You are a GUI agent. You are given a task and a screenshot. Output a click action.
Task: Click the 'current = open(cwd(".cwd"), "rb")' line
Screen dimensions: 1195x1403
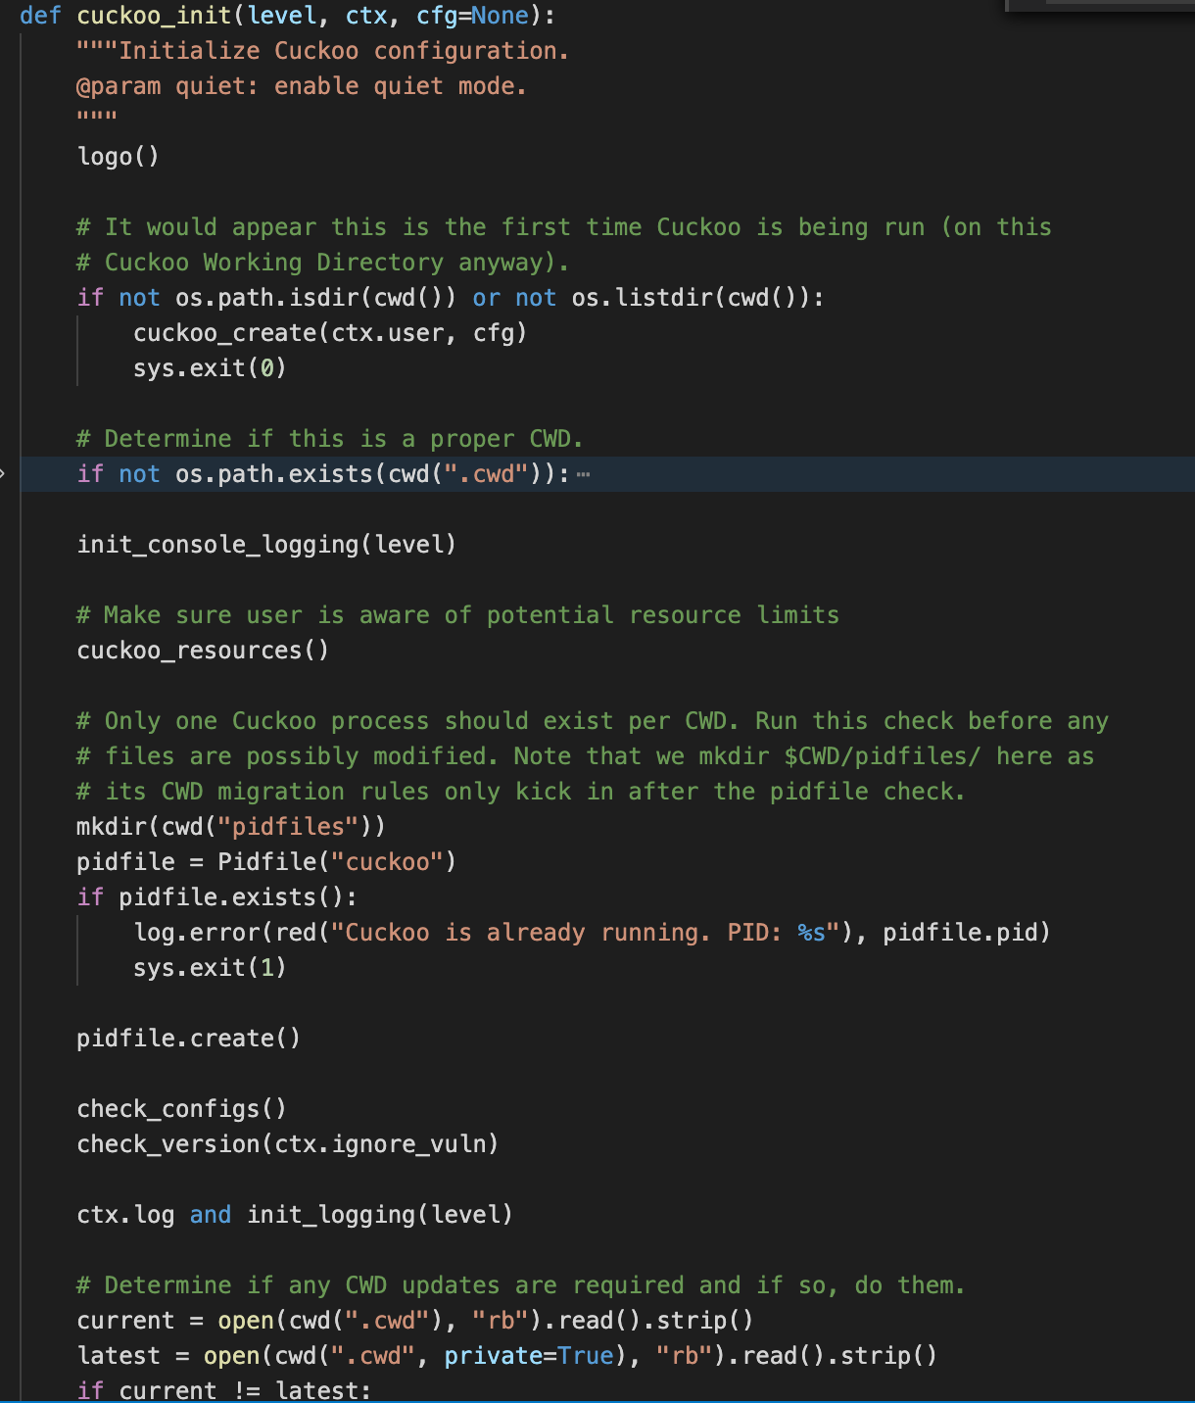[x=415, y=1321]
